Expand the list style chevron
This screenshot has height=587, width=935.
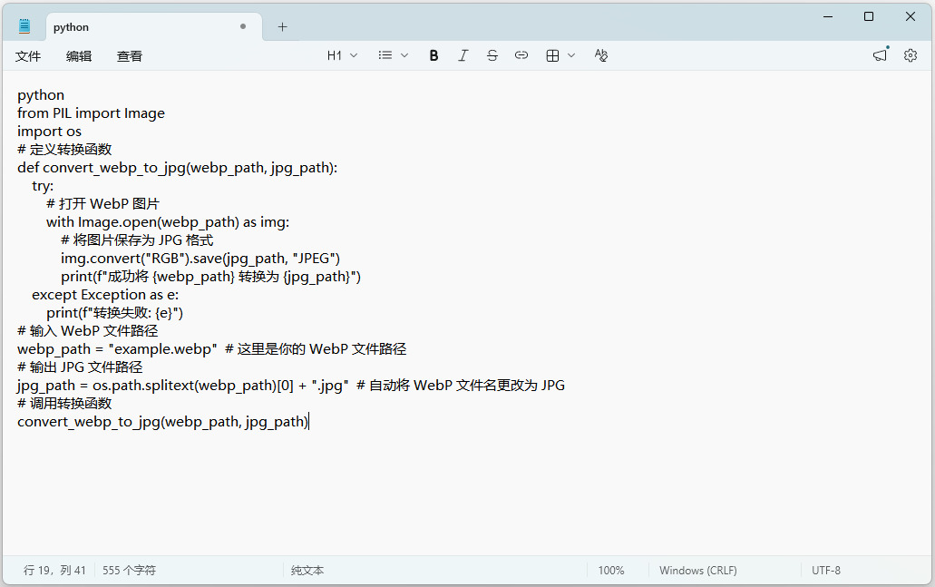(x=404, y=55)
